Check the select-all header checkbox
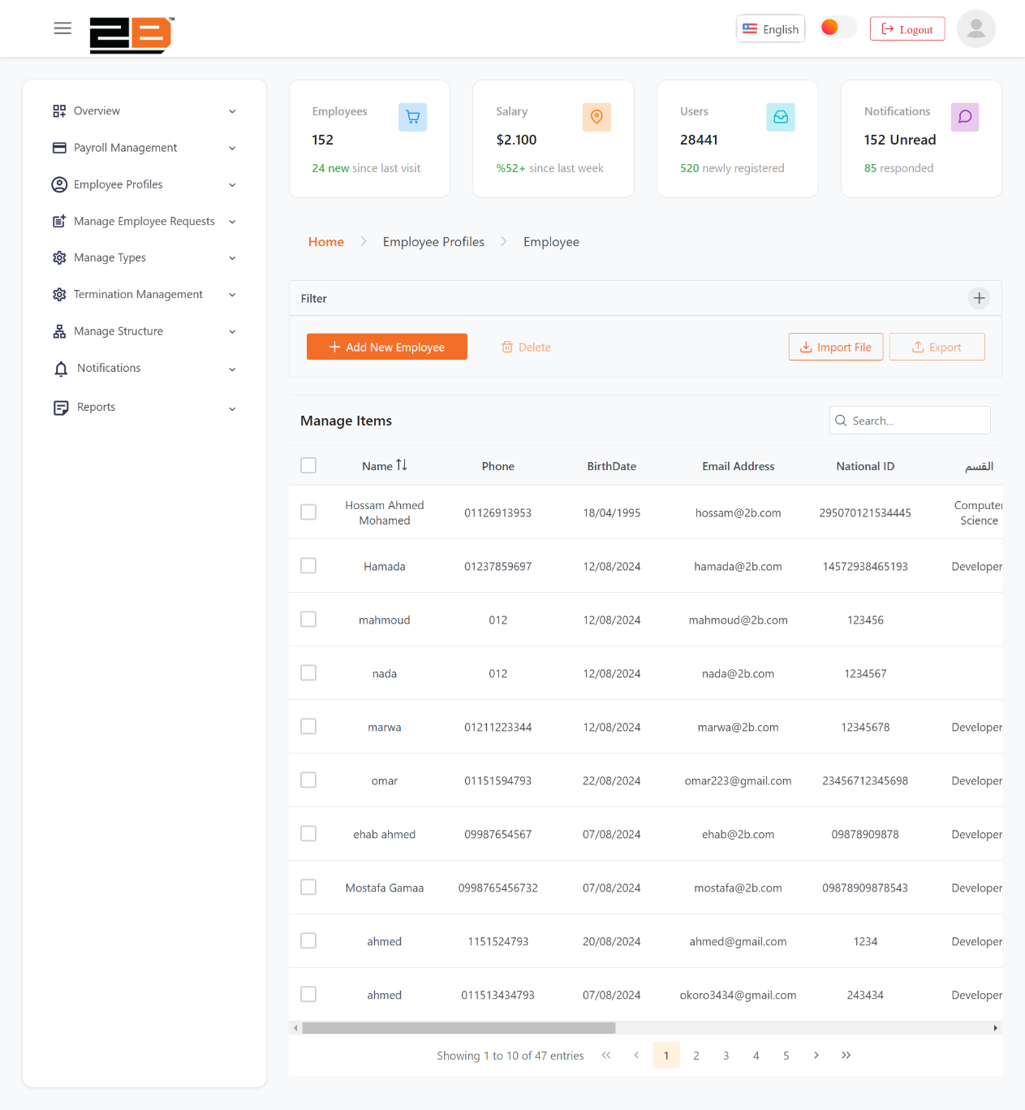 pyautogui.click(x=308, y=465)
